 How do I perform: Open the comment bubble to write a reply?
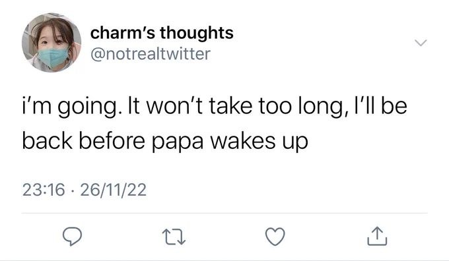point(73,237)
